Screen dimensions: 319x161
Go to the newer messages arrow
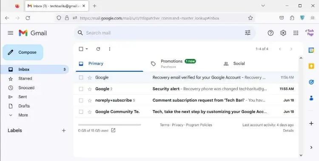pyautogui.click(x=280, y=49)
